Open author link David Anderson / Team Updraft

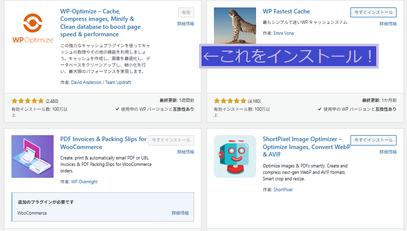click(101, 82)
